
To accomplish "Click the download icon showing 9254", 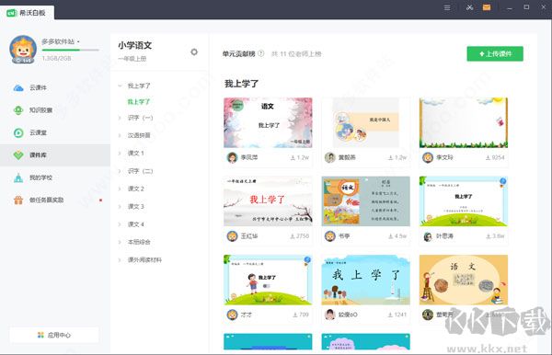I will coord(488,157).
